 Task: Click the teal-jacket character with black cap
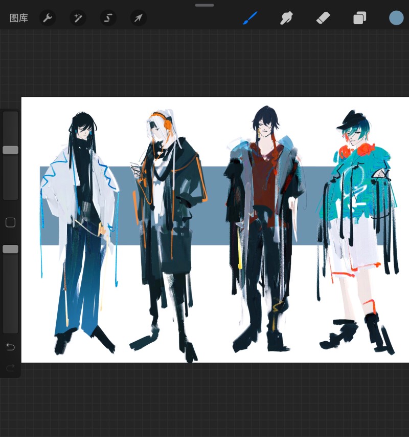tap(359, 232)
